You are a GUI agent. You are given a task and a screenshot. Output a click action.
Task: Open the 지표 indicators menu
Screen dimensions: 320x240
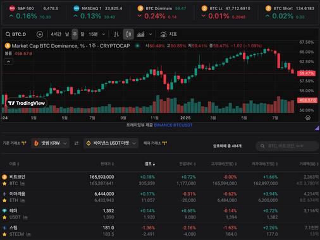pos(169,34)
